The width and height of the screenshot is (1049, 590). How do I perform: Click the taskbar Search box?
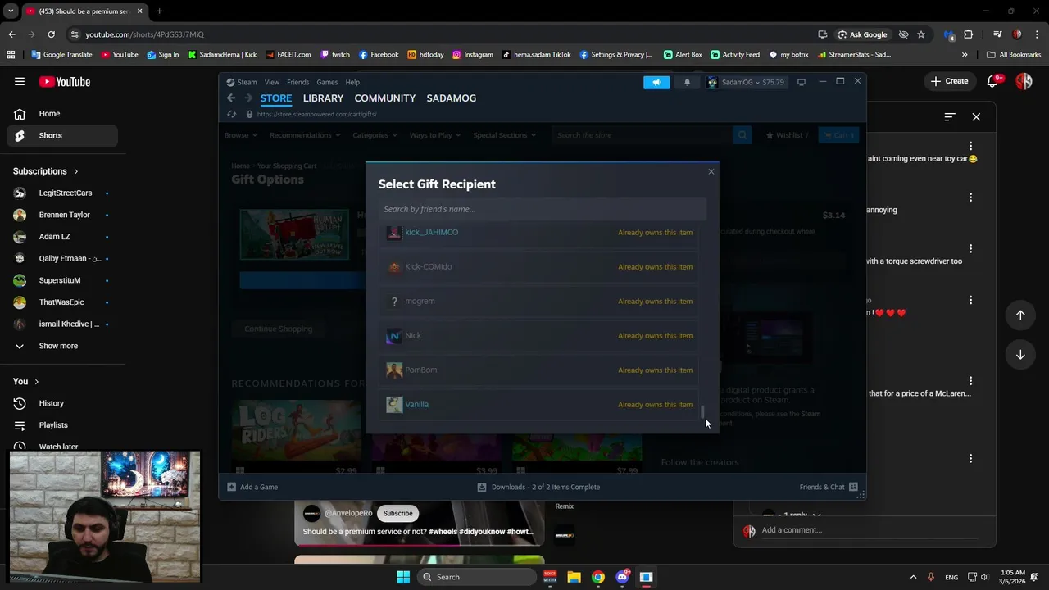pos(478,577)
